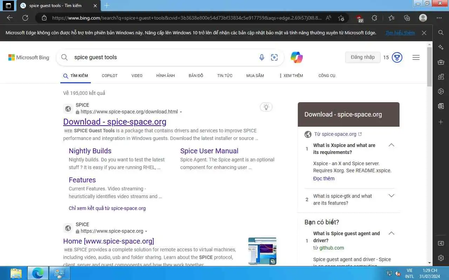Show insights lightbulb for first result
Image resolution: width=449 pixels, height=280 pixels.
(x=266, y=107)
